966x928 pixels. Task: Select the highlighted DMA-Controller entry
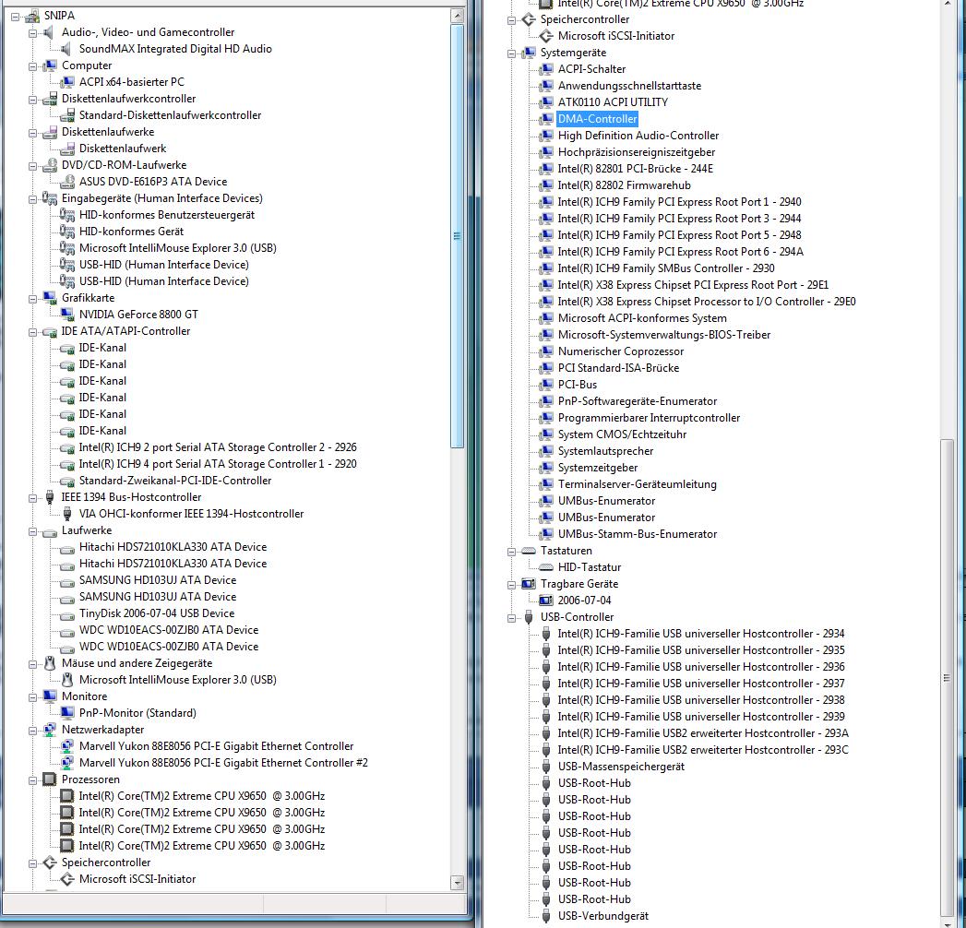coord(597,119)
